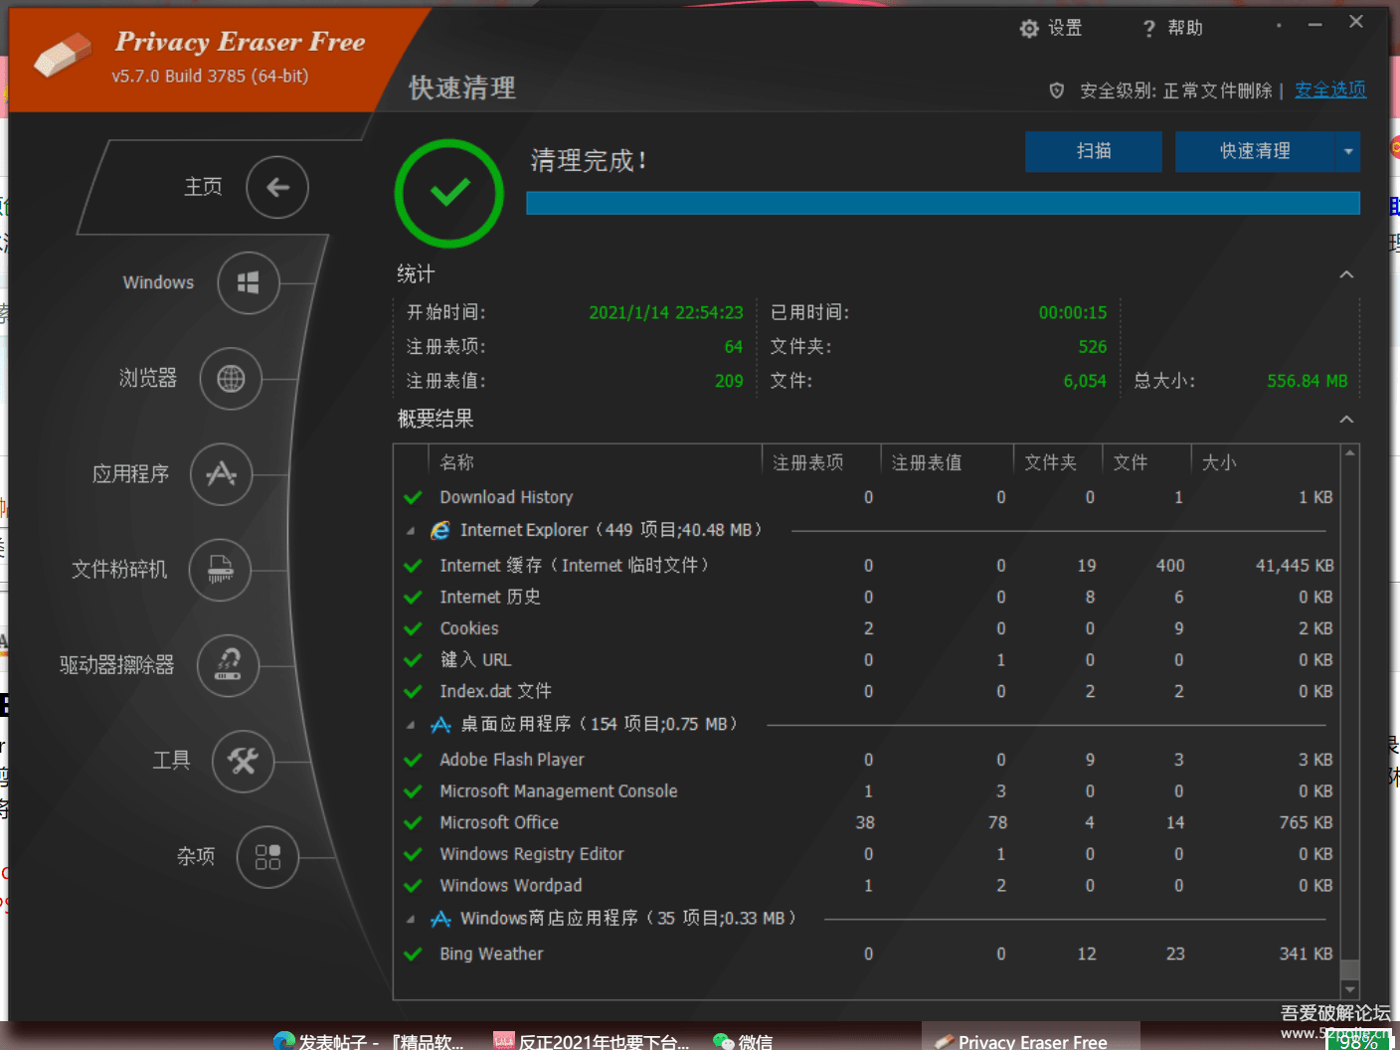This screenshot has width=1400, height=1050.
Task: Open the 杂项 miscellaneous icon
Action: 267,856
